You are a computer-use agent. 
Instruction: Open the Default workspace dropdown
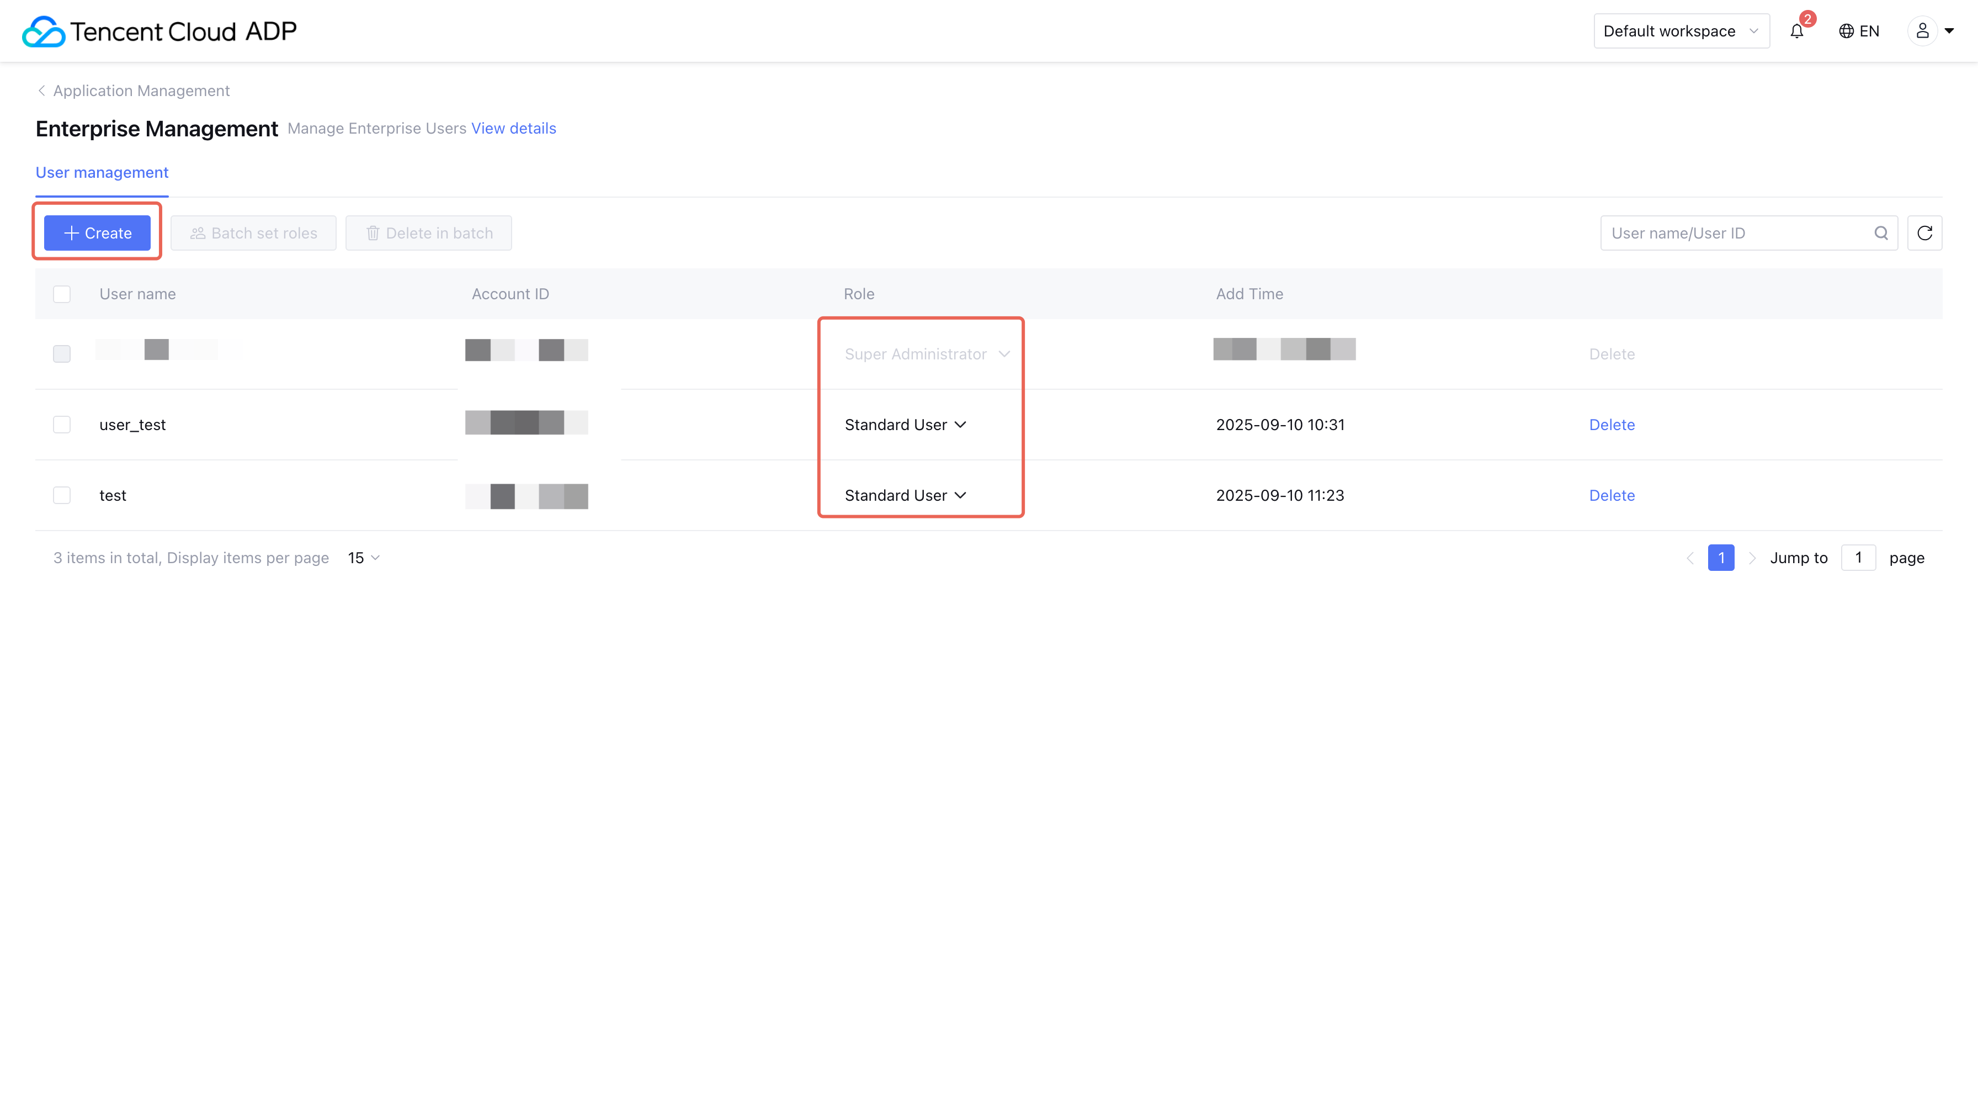point(1681,31)
